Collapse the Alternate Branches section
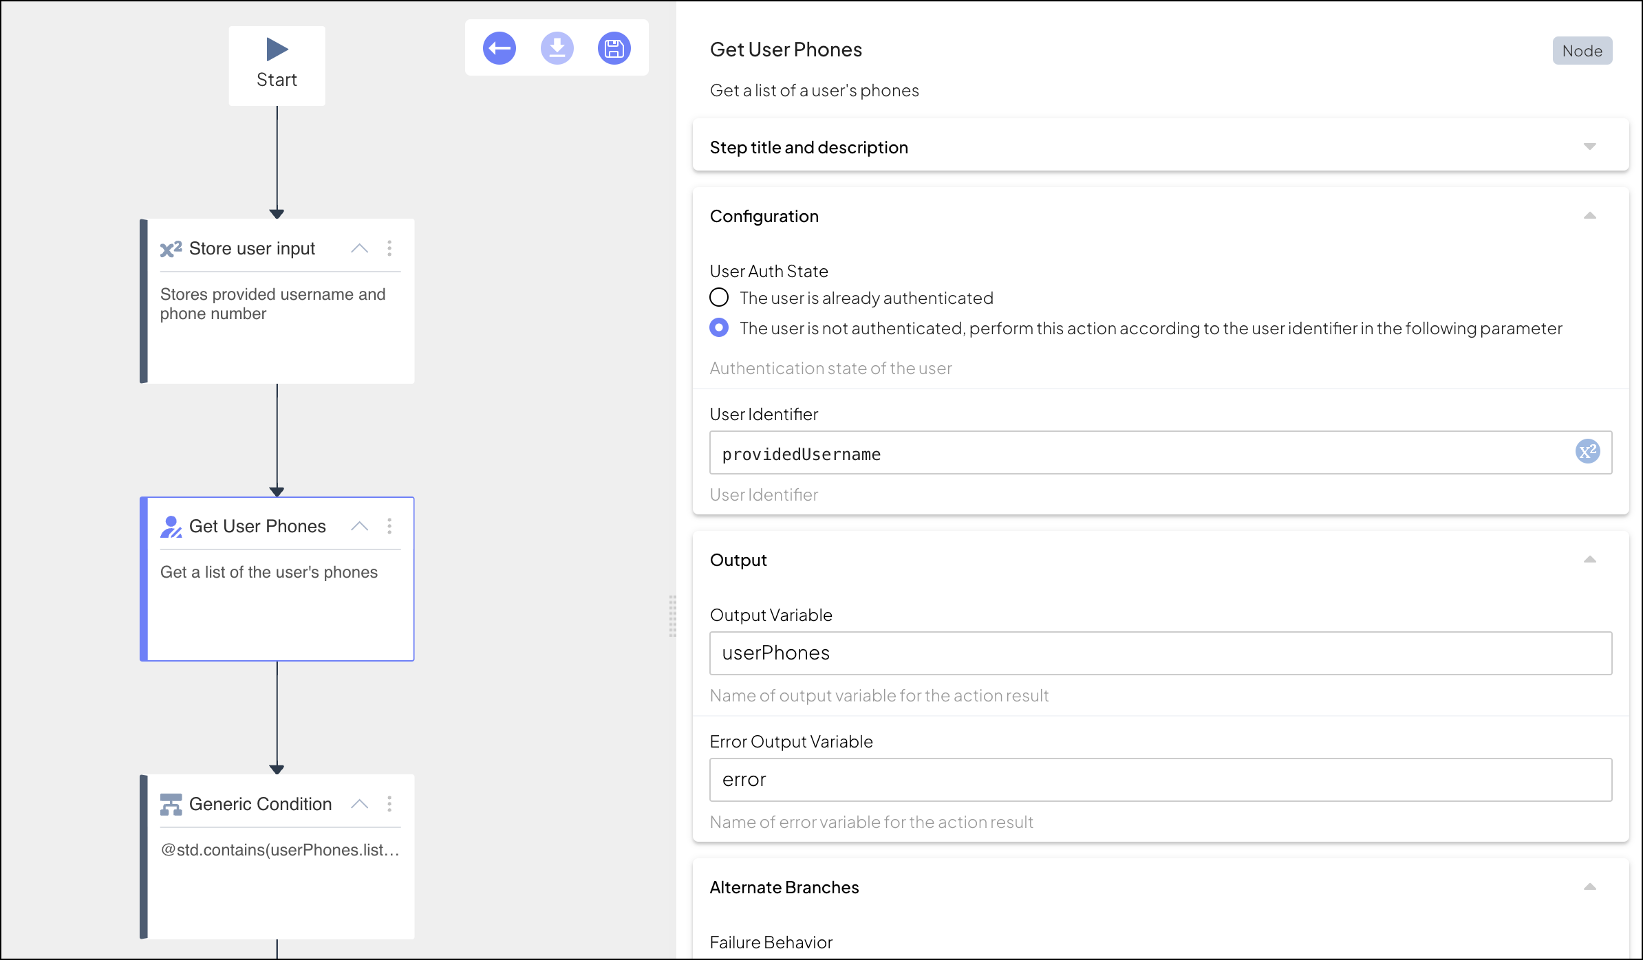Image resolution: width=1643 pixels, height=960 pixels. tap(1589, 886)
